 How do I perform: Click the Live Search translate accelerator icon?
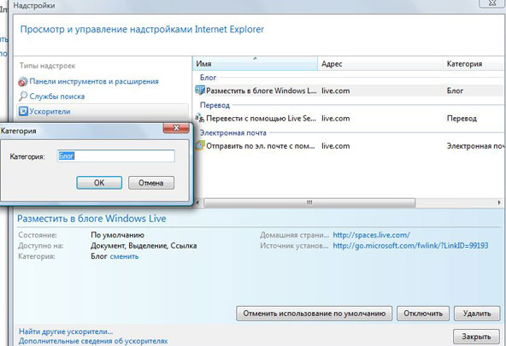pyautogui.click(x=200, y=118)
